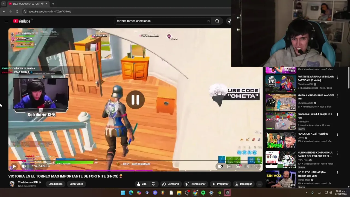
Task: Open Epic Games Launcher from the taskbar
Action: tap(227, 193)
